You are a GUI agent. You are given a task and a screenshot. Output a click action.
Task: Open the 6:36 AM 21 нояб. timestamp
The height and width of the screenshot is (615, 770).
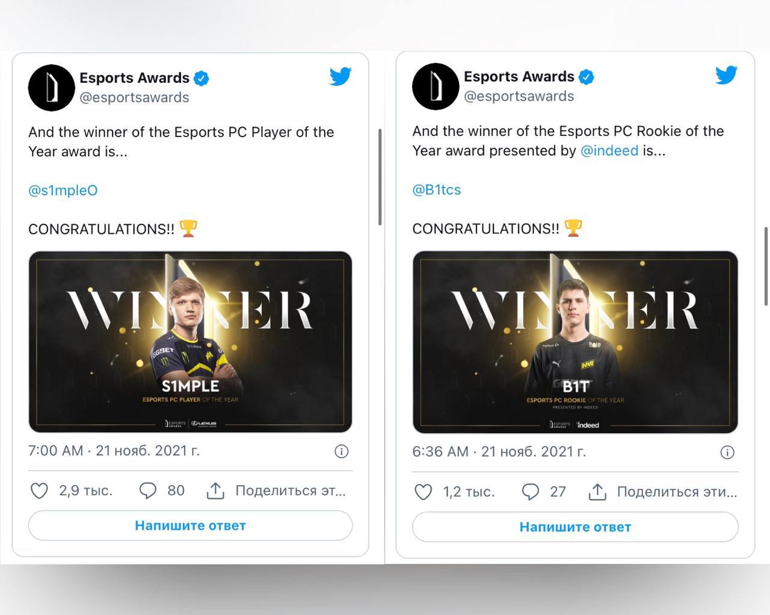click(499, 451)
